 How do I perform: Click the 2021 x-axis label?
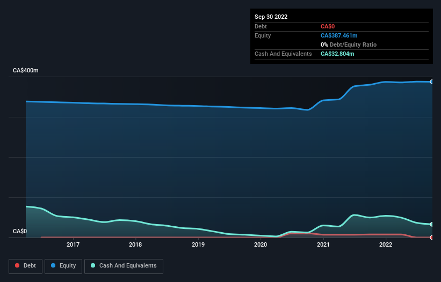[323, 244]
